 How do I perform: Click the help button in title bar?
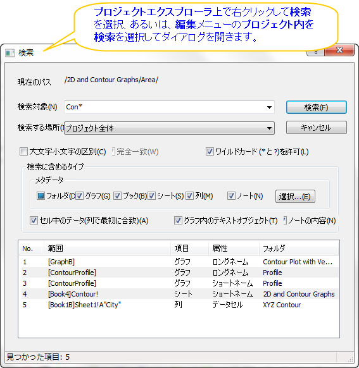point(315,52)
